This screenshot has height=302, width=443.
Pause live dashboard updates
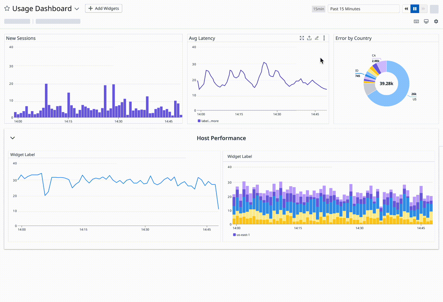pos(415,9)
